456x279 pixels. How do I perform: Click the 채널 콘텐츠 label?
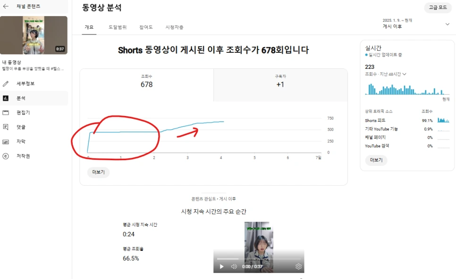[28, 6]
